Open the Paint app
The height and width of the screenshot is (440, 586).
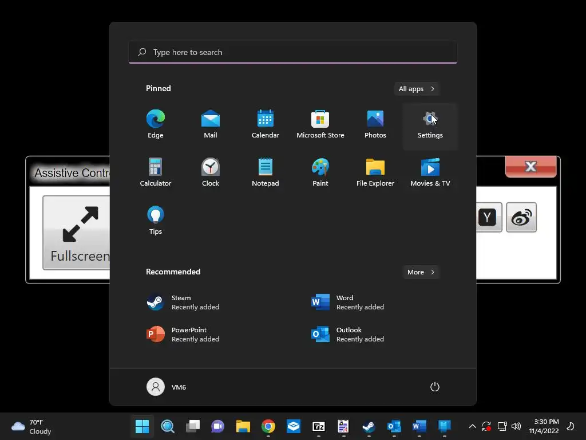320,172
